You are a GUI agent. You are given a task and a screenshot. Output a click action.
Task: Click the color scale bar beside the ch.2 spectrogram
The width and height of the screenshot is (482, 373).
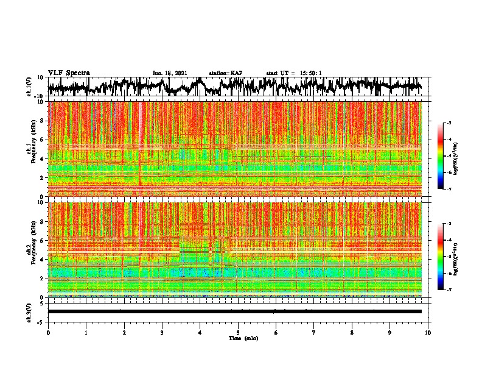pos(440,257)
